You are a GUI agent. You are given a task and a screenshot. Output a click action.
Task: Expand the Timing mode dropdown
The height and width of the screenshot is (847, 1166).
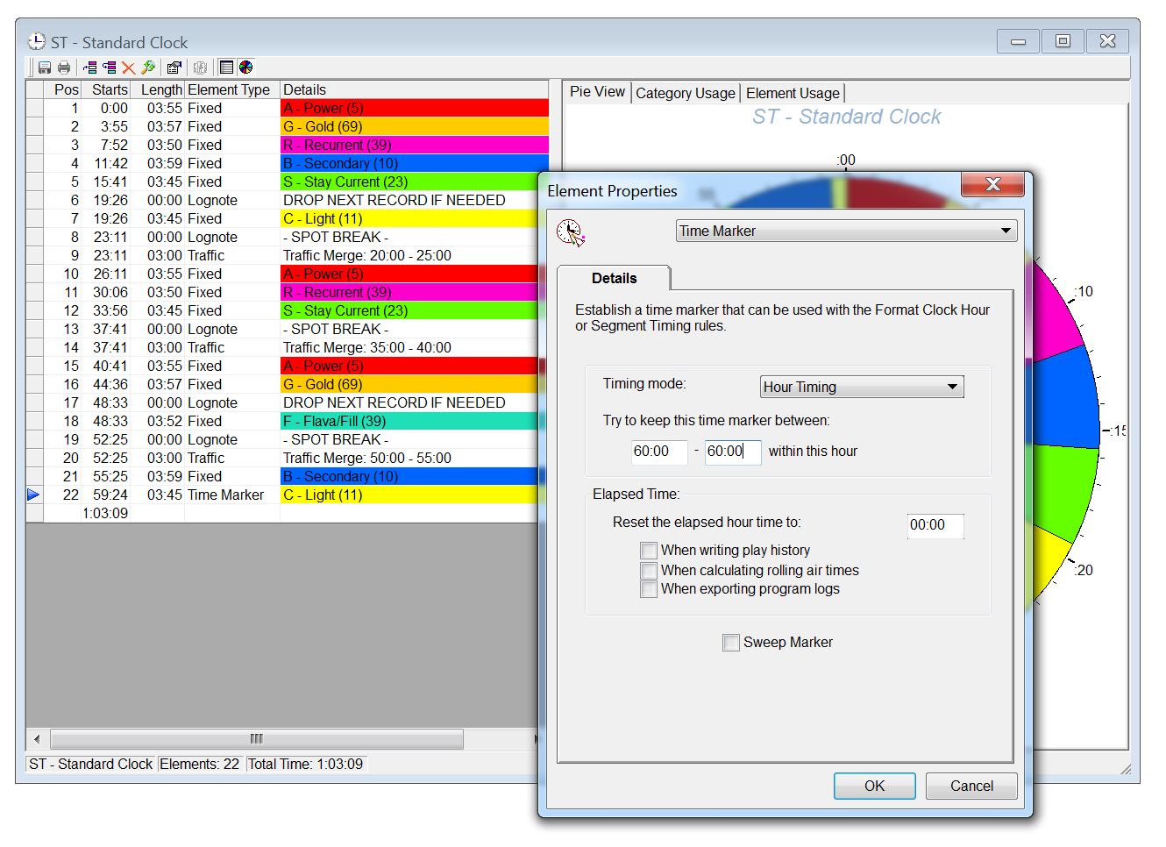point(861,388)
